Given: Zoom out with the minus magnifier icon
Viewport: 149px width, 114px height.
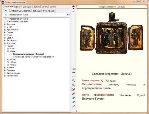Looking at the screenshot, I should [x=73, y=81].
